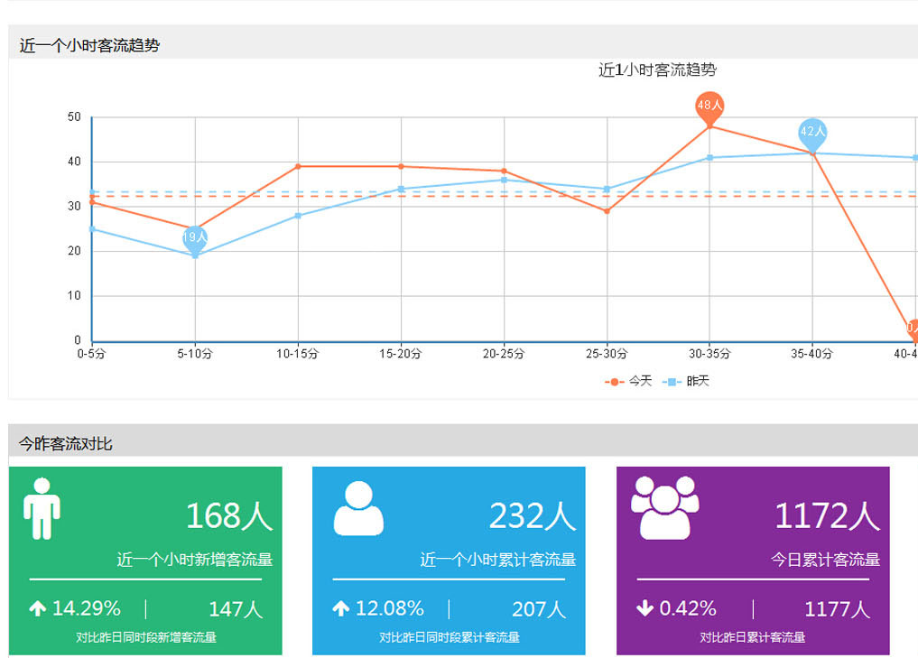This screenshot has height=658, width=918.
Task: Click the 近一个小时客流趋势 section header
Action: point(89,45)
